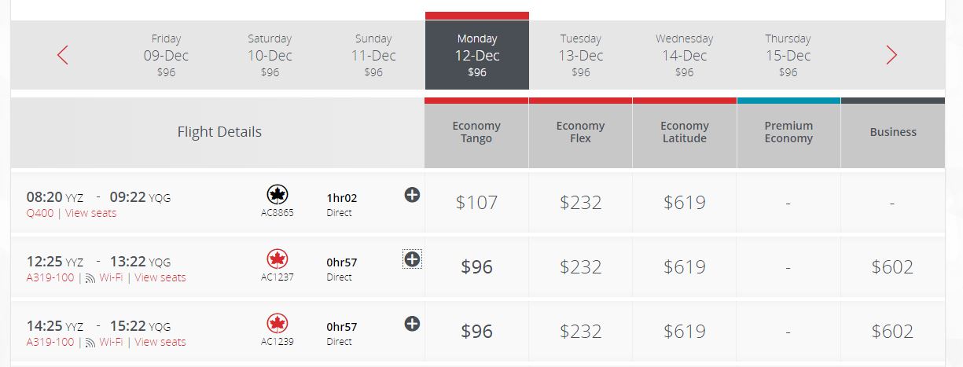Pick $602 Business fare for 14:25 flight

(892, 332)
